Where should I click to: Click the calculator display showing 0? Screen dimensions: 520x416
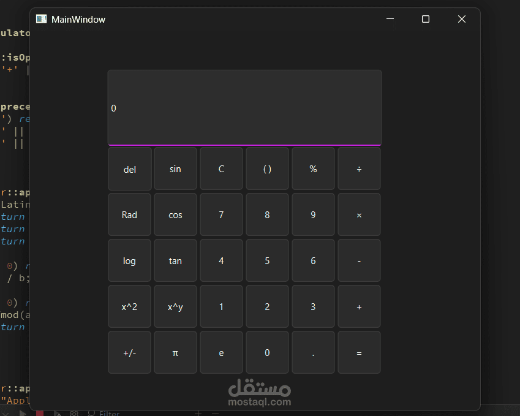coord(244,108)
